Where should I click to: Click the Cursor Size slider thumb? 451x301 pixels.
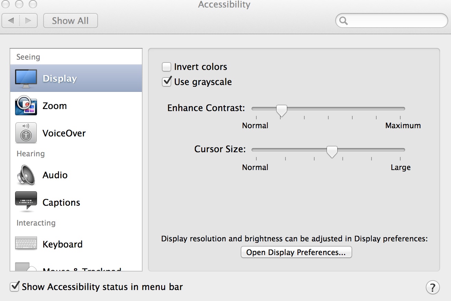click(332, 151)
